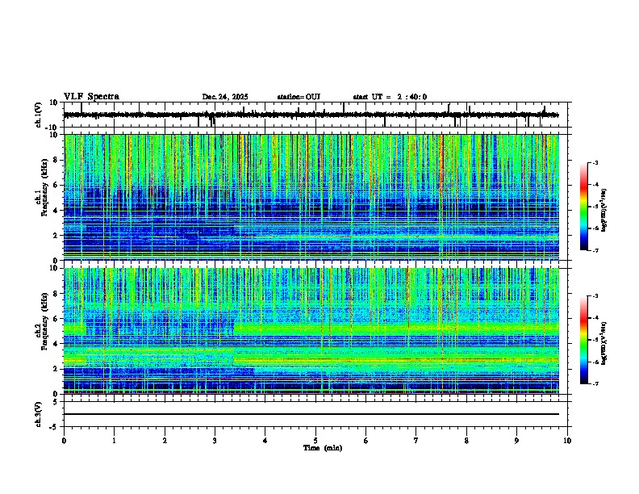Image resolution: width=639 pixels, height=494 pixels.
Task: Click time axis tick label "1"
Action: point(115,441)
